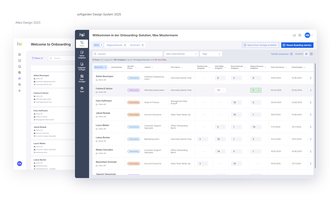The image size is (330, 198).
Task: Open the Team sidebar item
Action: pyautogui.click(x=82, y=89)
